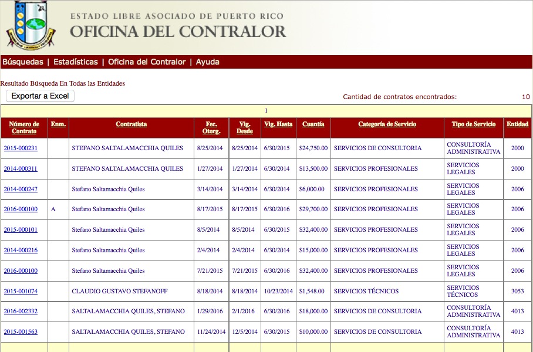Open contract 2015-000231

click(21, 148)
